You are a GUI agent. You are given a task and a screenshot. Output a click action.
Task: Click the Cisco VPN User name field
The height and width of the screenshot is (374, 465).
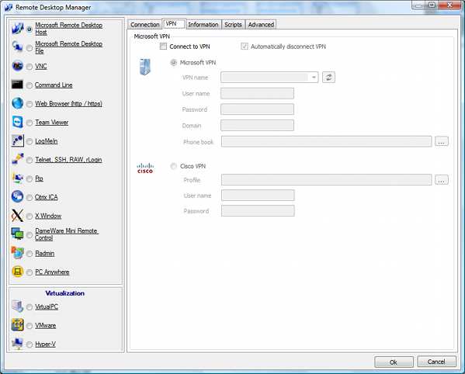(258, 196)
